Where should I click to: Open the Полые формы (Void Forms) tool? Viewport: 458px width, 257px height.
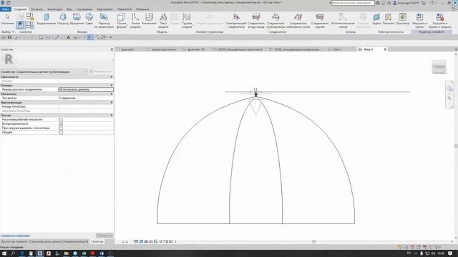pyautogui.click(x=122, y=21)
